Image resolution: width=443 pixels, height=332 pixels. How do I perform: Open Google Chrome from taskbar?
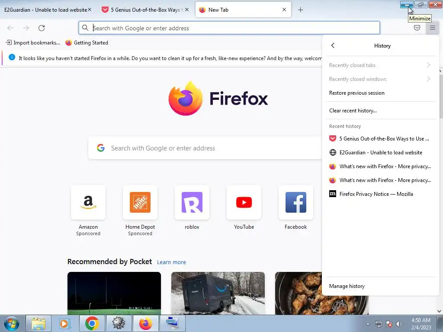click(x=92, y=323)
